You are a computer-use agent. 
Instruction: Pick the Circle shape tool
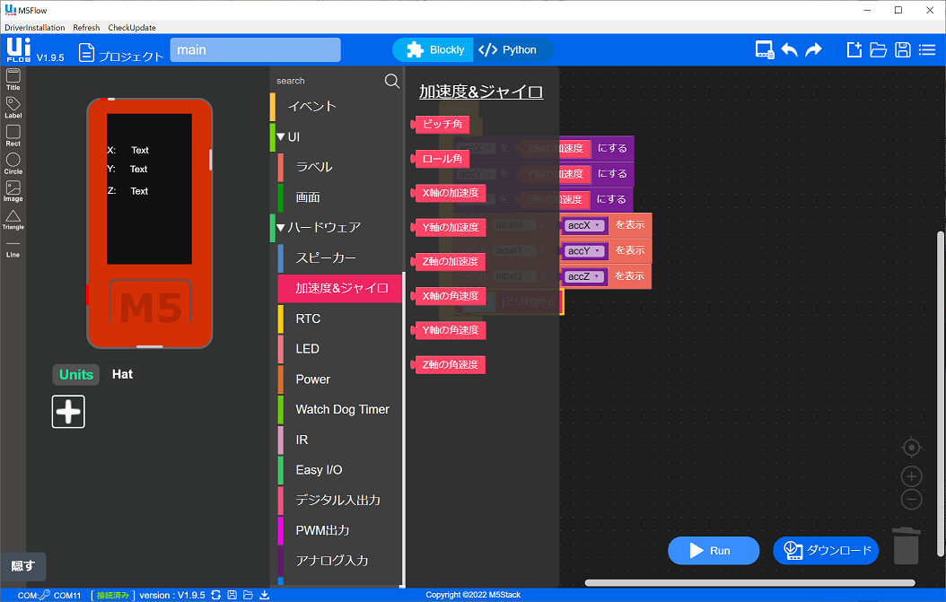tap(13, 163)
